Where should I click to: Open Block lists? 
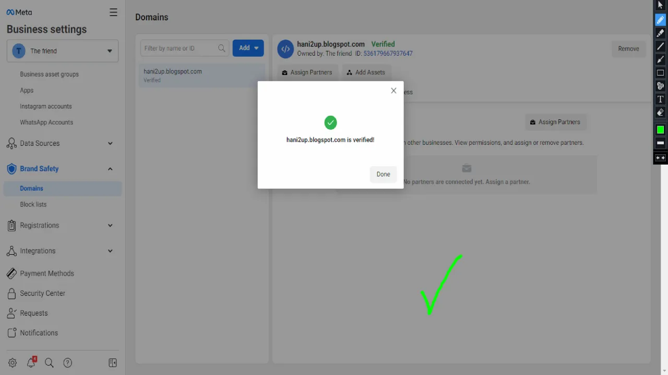point(33,205)
